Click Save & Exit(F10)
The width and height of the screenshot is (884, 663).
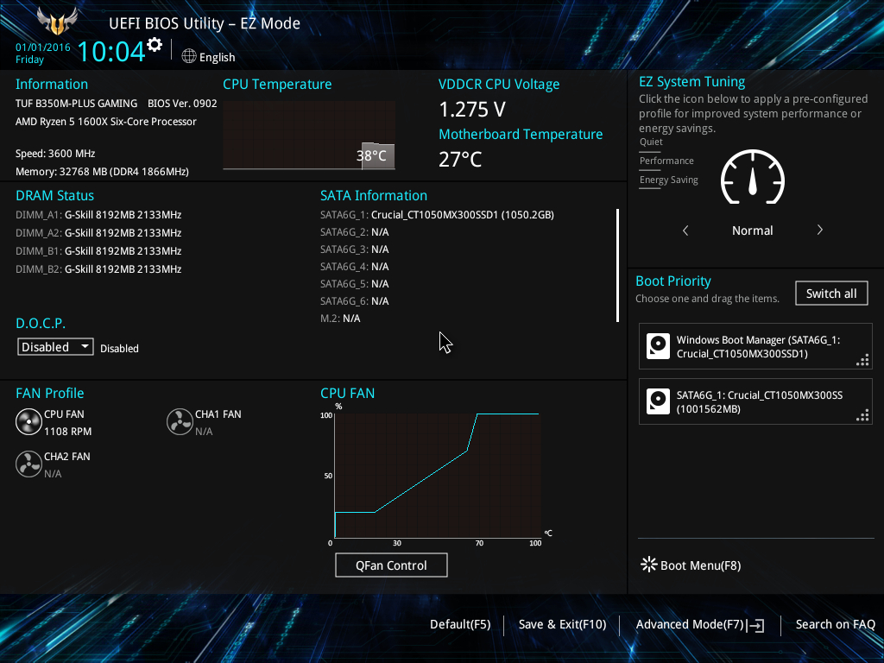562,624
